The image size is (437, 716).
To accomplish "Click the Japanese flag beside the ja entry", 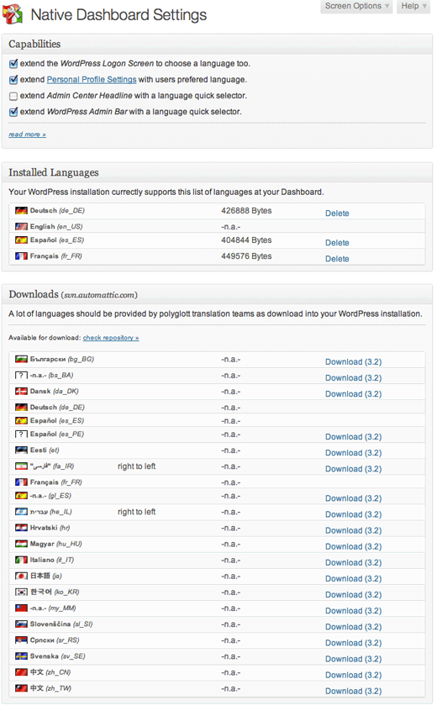I will [21, 576].
